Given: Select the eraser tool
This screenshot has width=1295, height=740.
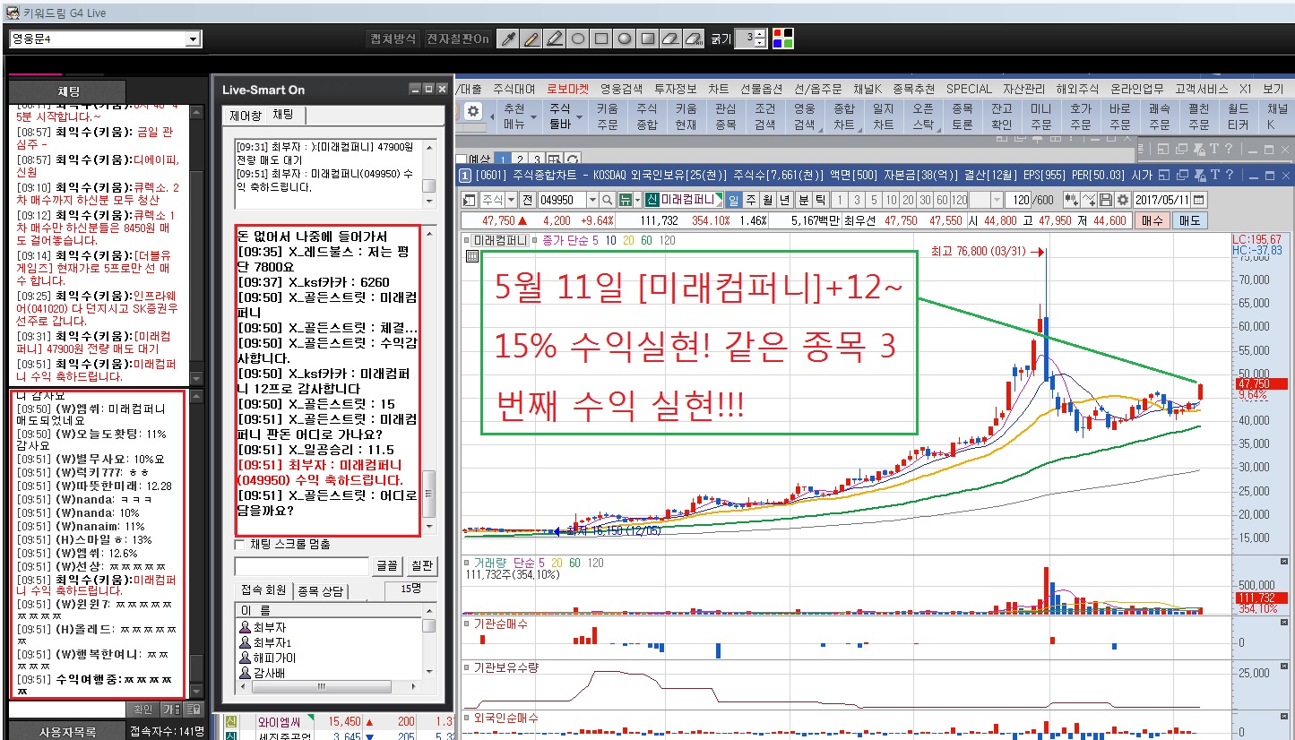Looking at the screenshot, I should pos(670,39).
